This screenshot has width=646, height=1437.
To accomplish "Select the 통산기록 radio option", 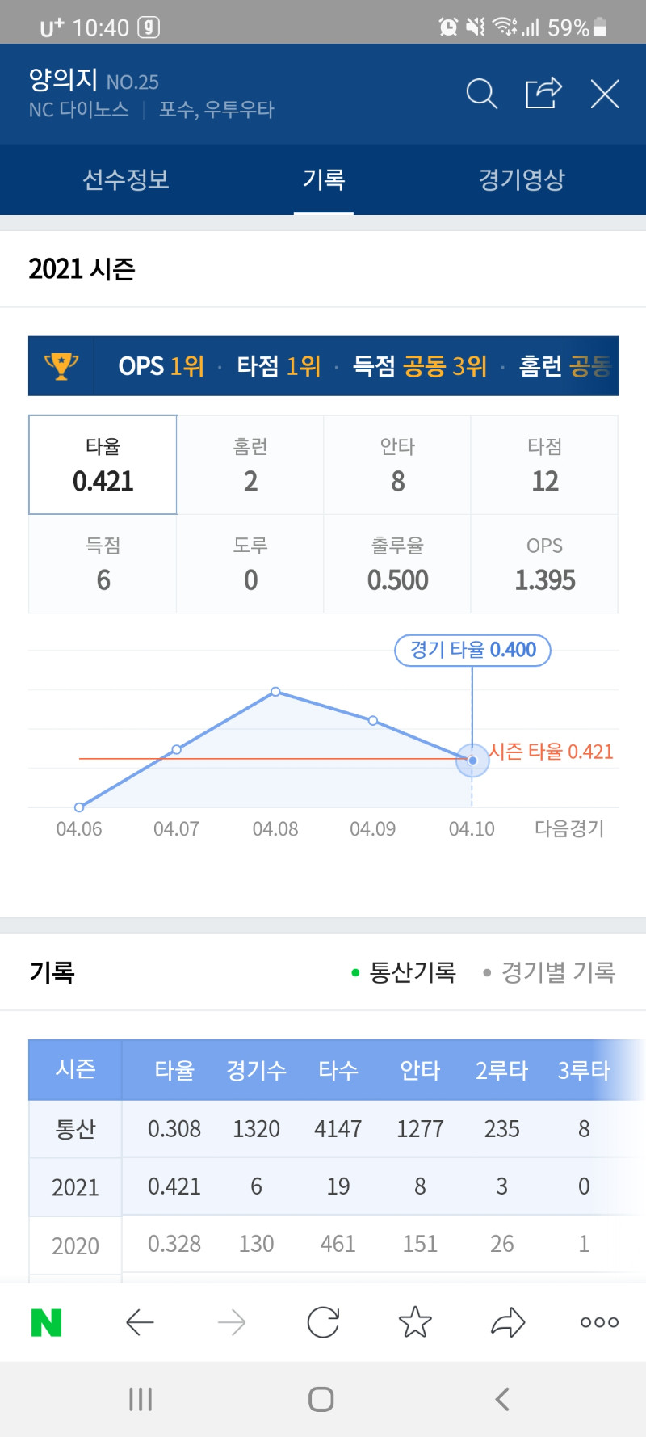I will tap(404, 972).
